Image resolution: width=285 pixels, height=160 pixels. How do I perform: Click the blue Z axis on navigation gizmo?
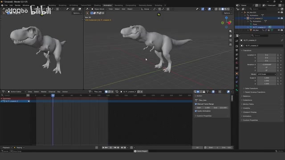226,18
